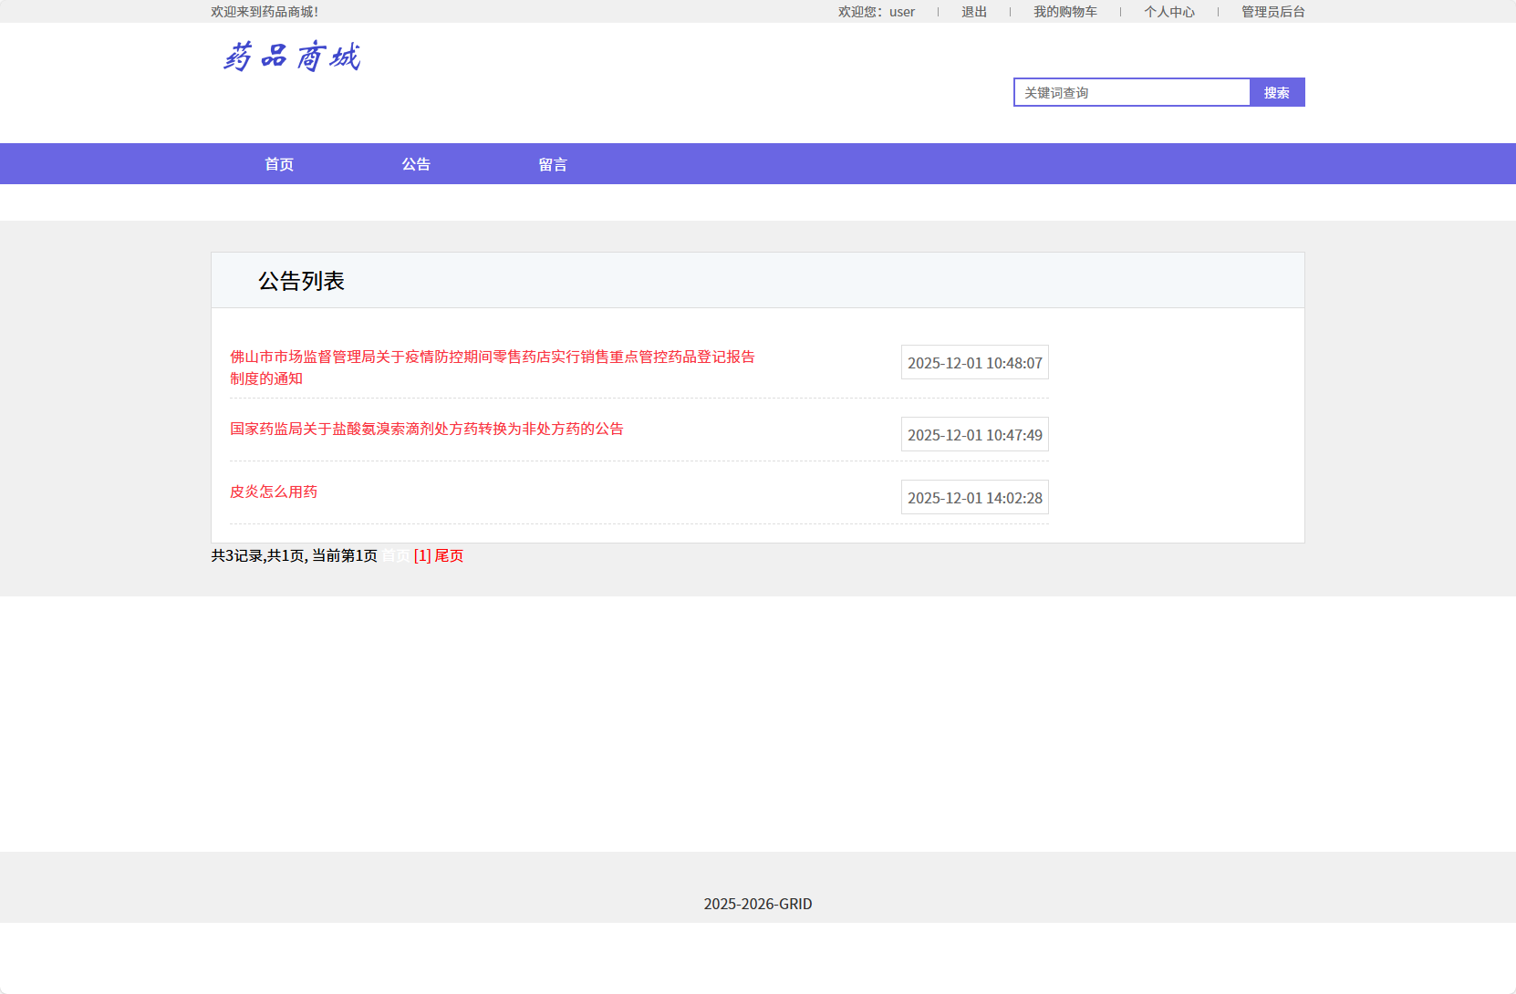The image size is (1516, 994).
Task: Open the 留言 message board
Action: pyautogui.click(x=553, y=163)
